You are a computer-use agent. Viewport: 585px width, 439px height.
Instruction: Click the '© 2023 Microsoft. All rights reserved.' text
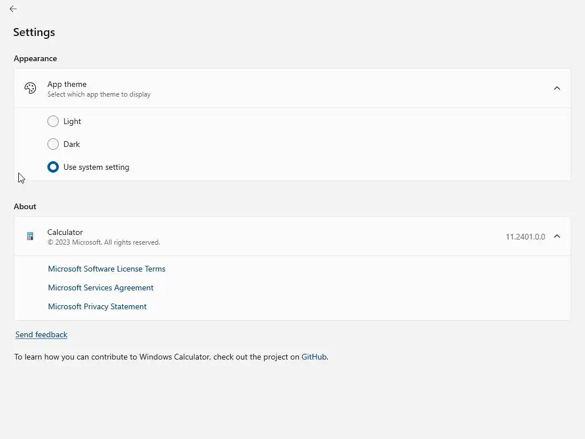pyautogui.click(x=104, y=242)
